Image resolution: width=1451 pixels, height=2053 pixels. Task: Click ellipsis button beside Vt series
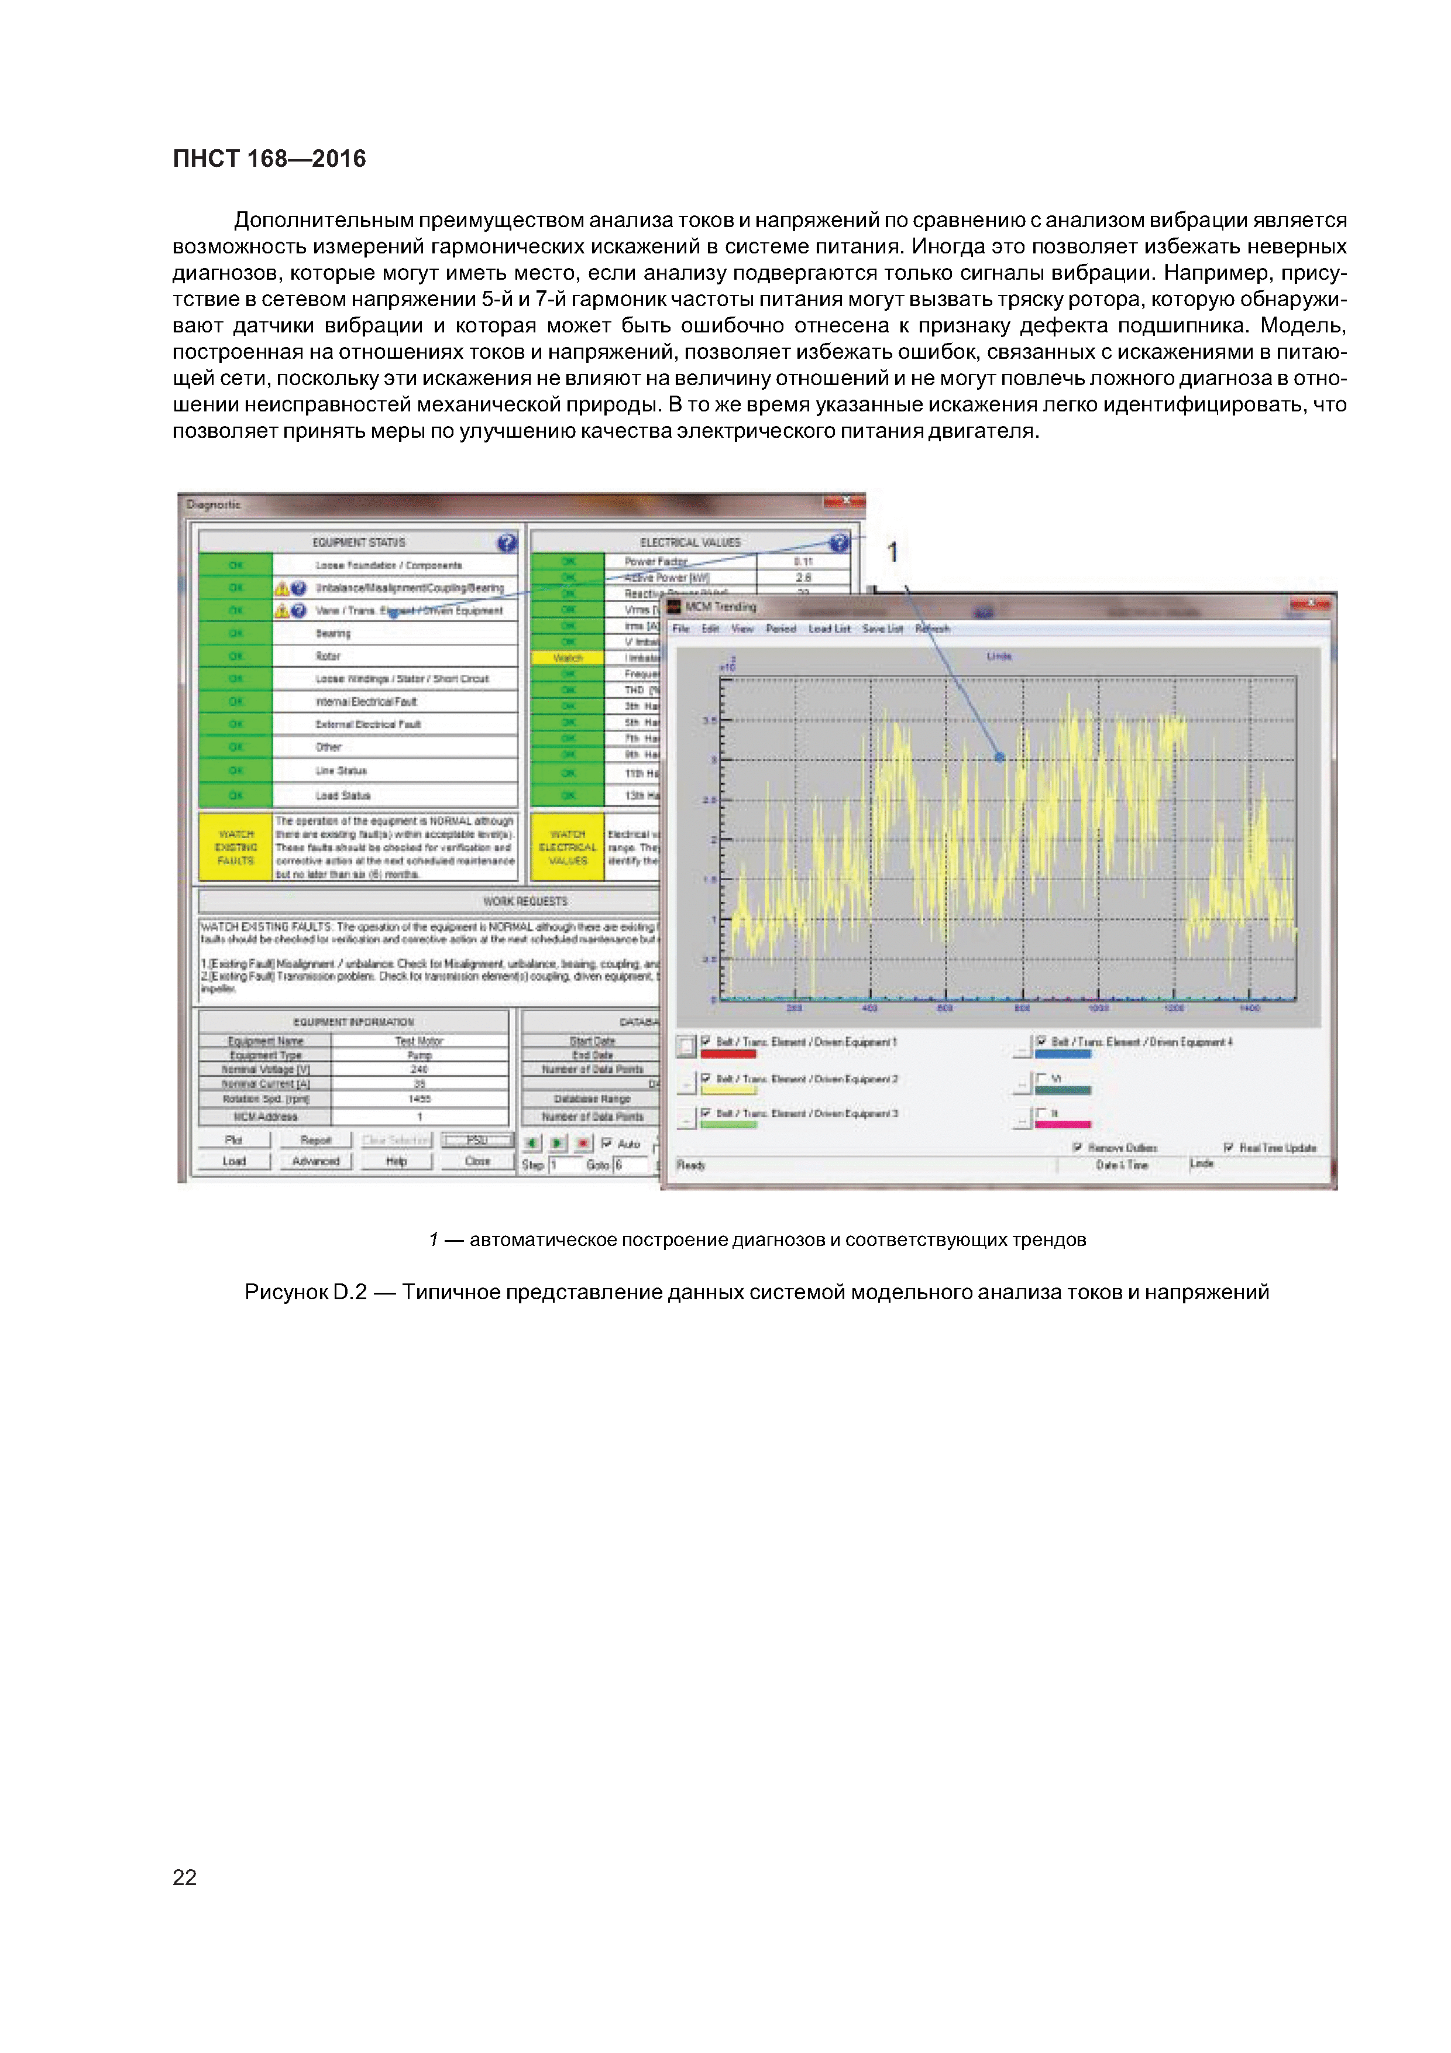coord(1022,1084)
